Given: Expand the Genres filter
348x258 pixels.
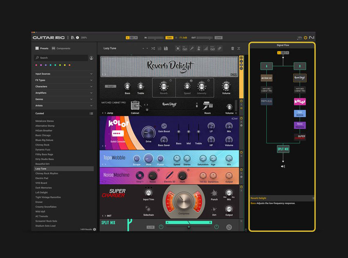Looking at the screenshot, I should click(x=64, y=99).
